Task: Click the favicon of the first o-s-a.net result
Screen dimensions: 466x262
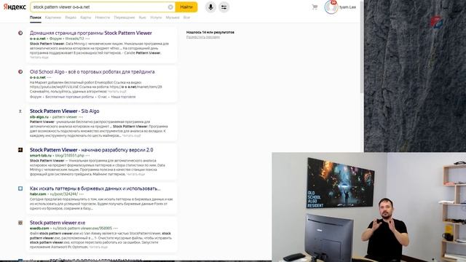Action: [x=20, y=33]
